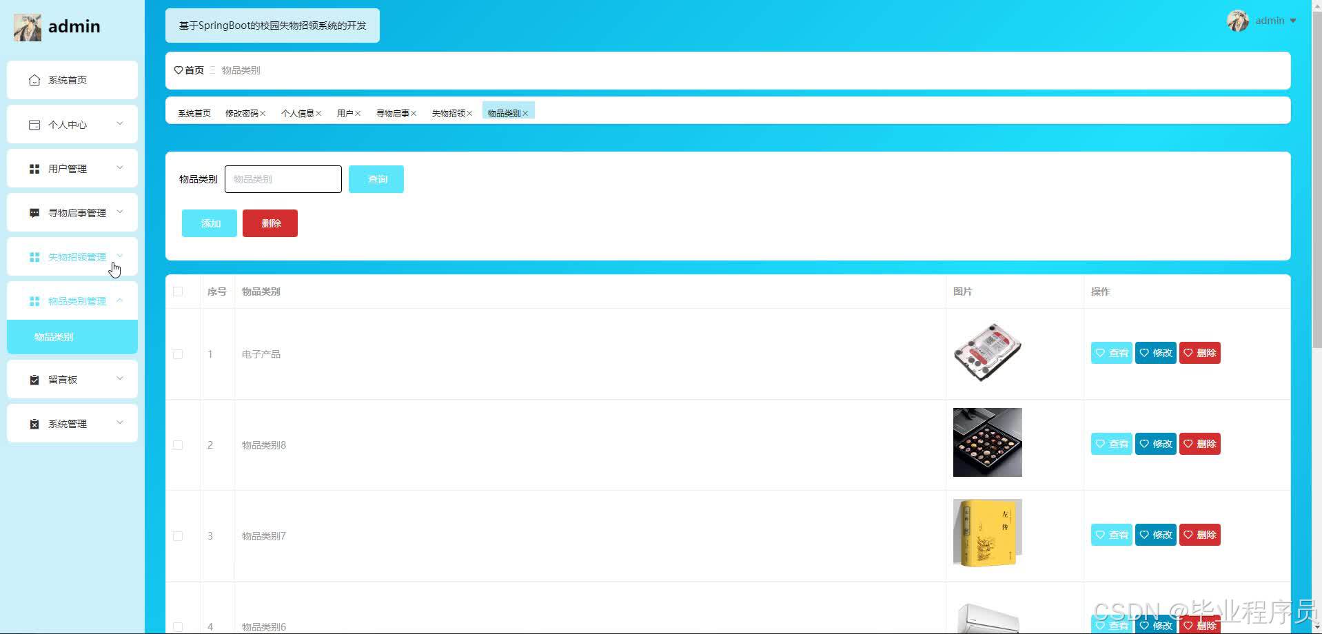
Task: Close the 修改密码 tab
Action: coord(263,114)
